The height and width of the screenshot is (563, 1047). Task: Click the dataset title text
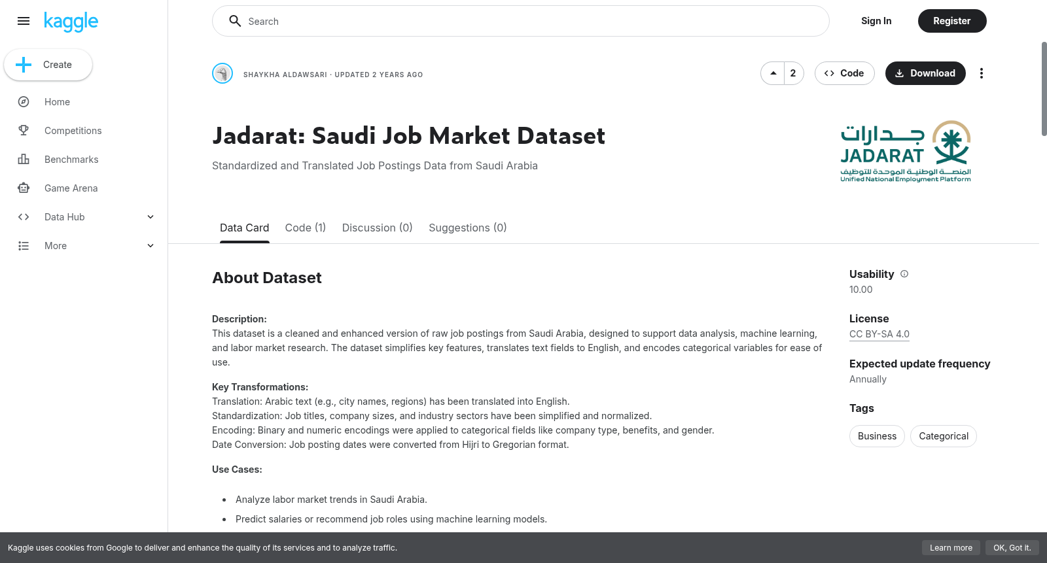409,136
